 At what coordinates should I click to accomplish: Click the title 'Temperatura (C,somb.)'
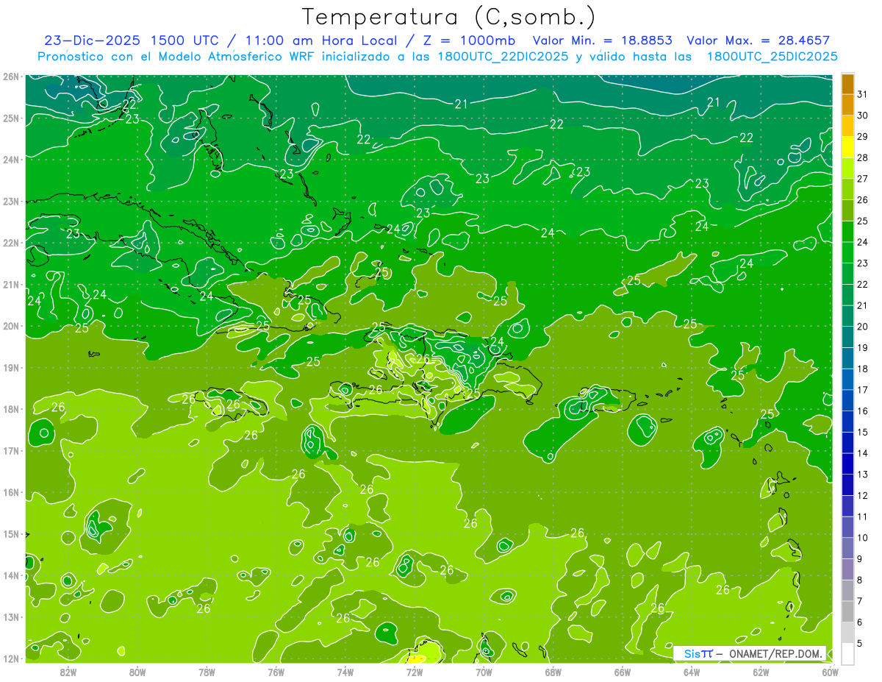pos(449,16)
